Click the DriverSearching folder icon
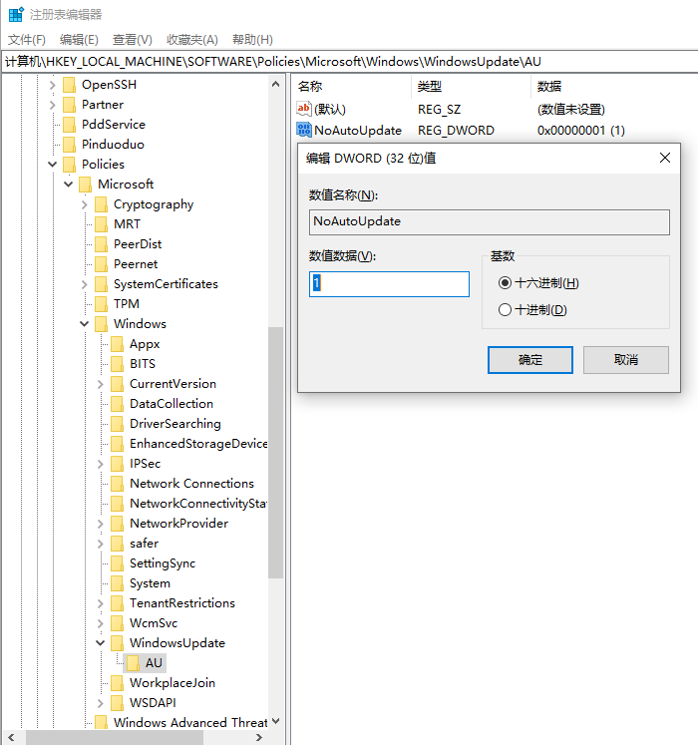This screenshot has width=698, height=745. (118, 424)
